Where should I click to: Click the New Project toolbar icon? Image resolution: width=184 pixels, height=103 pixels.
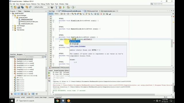coord(15,7)
